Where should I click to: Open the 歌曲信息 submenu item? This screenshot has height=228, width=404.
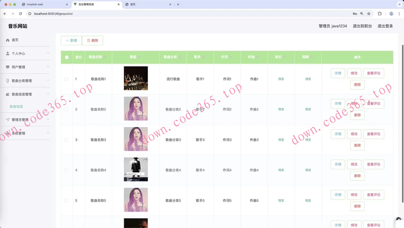pos(16,107)
